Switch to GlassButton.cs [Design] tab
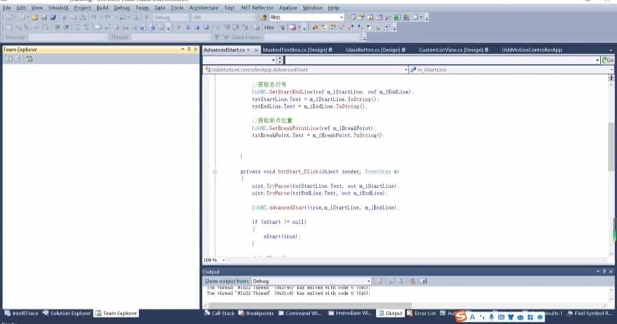This screenshot has width=617, height=324. click(372, 50)
